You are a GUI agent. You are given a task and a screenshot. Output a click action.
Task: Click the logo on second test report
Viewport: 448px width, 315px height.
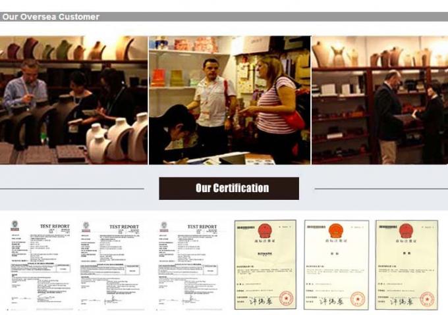click(x=86, y=227)
